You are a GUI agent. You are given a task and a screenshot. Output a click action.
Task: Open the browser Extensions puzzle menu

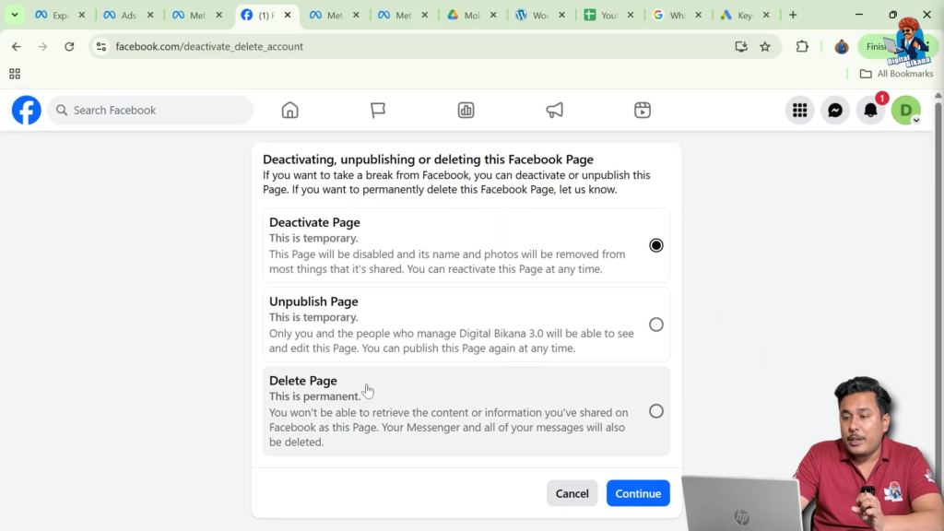[801, 45]
